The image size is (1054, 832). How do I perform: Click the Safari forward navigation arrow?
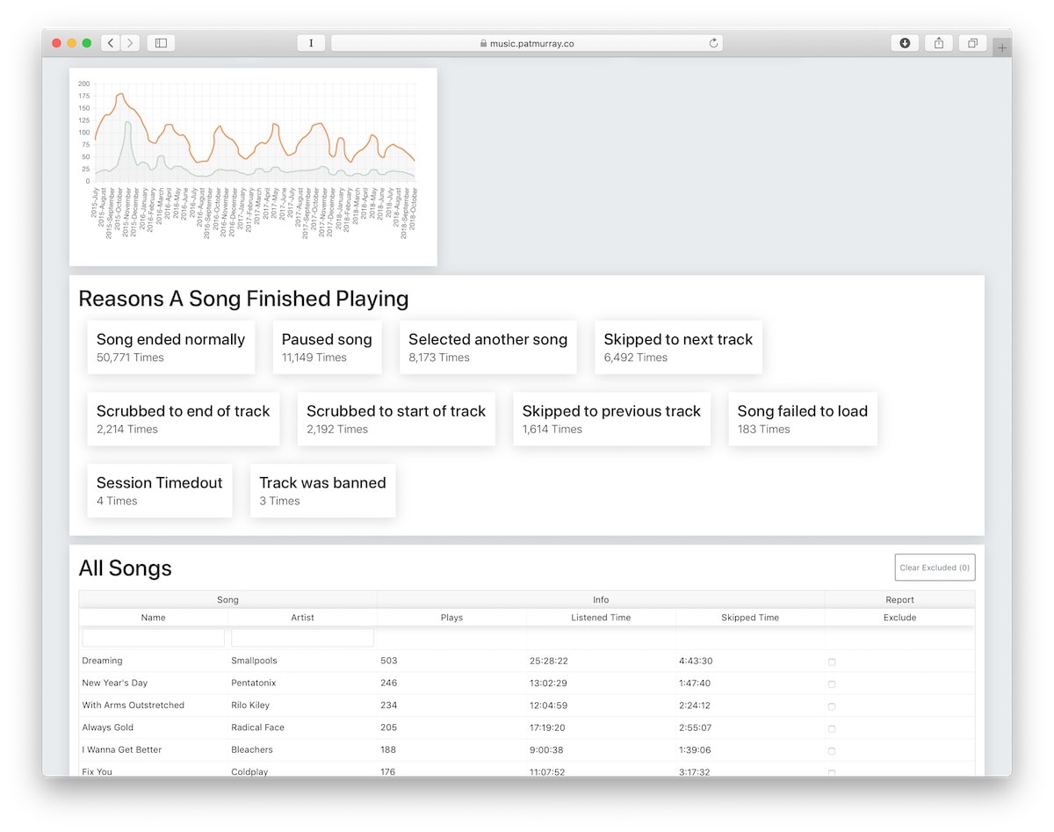(130, 43)
